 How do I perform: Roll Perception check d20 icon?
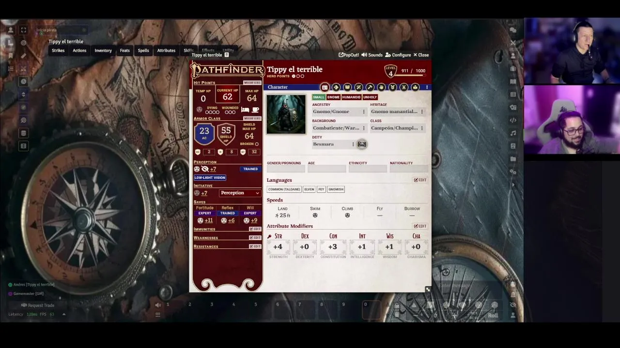[197, 169]
